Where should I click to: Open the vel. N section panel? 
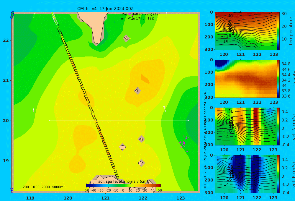coord(246,126)
